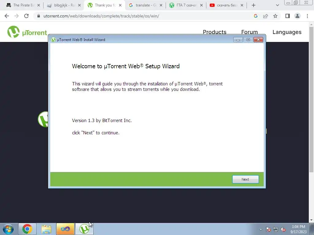314x235 pixels.
Task: Close the blbgjkjk tab
Action: pyautogui.click(x=79, y=5)
